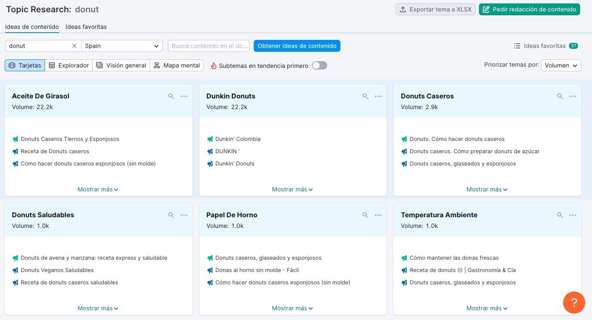Open headline Cómo hacer donuts caseros esponjosos in Aceite card
The image size is (592, 320).
(88, 164)
